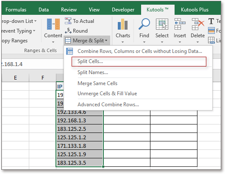Click the To Actual icon
The image size is (225, 174).
[x=68, y=21]
